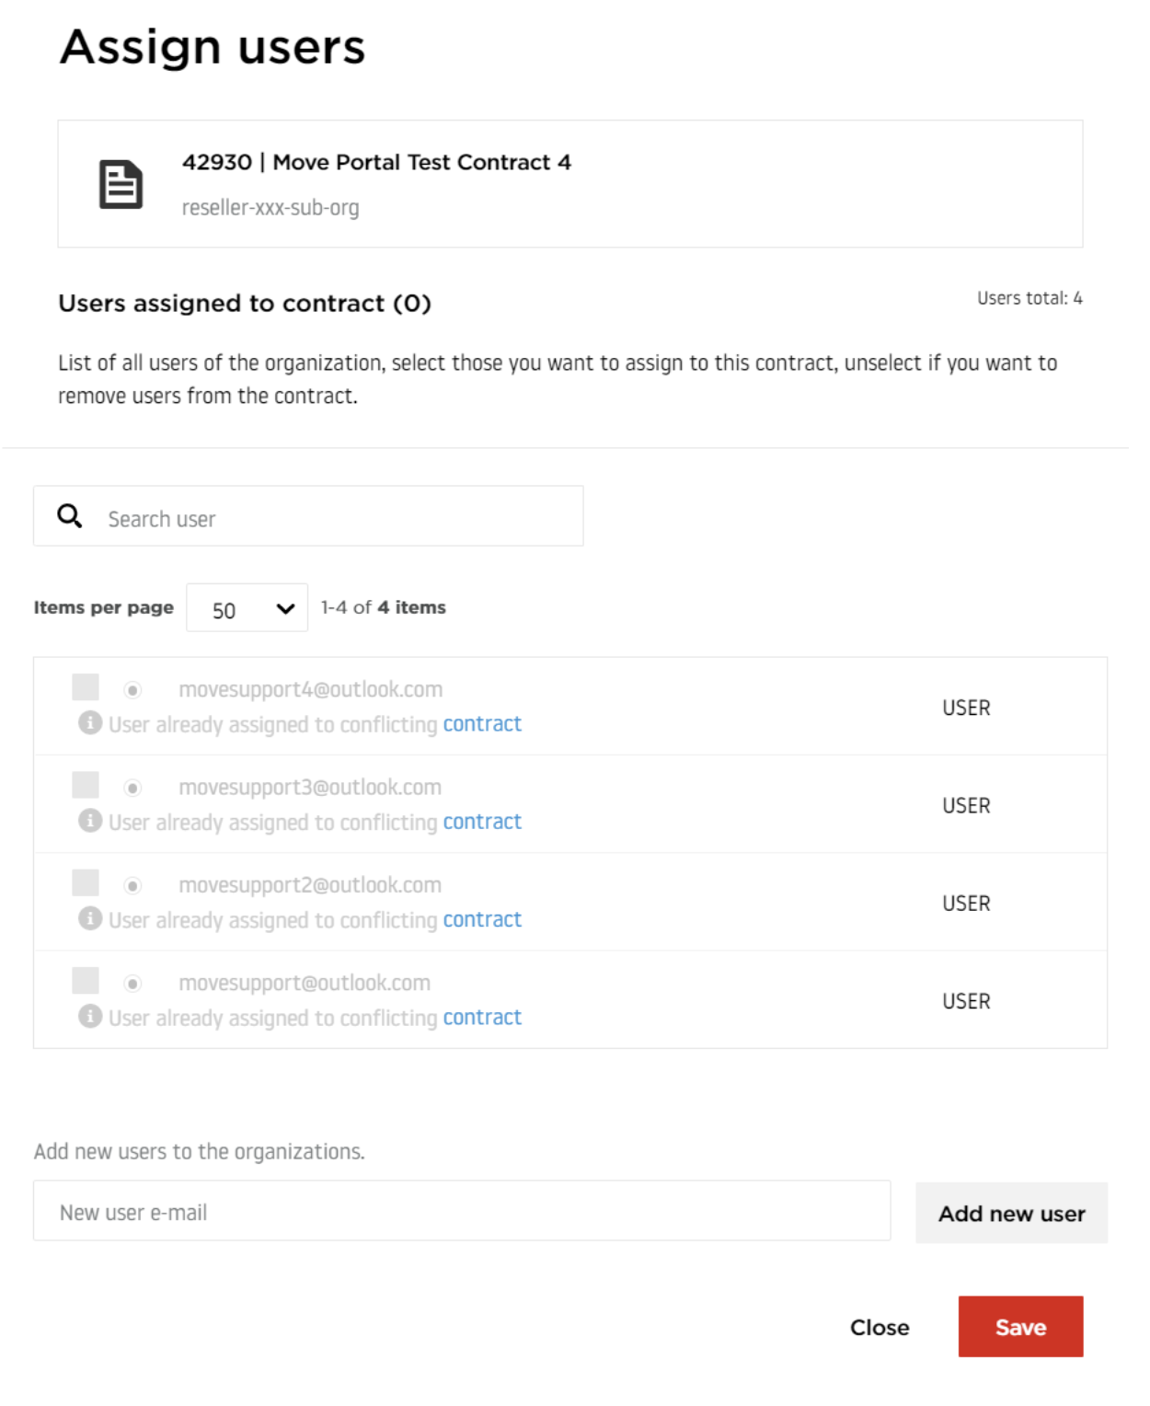Click the Add new user button
Screen dimensions: 1150x1406
pos(1011,1214)
